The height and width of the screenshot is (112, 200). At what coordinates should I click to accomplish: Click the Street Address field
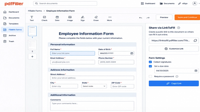click(x=92, y=78)
